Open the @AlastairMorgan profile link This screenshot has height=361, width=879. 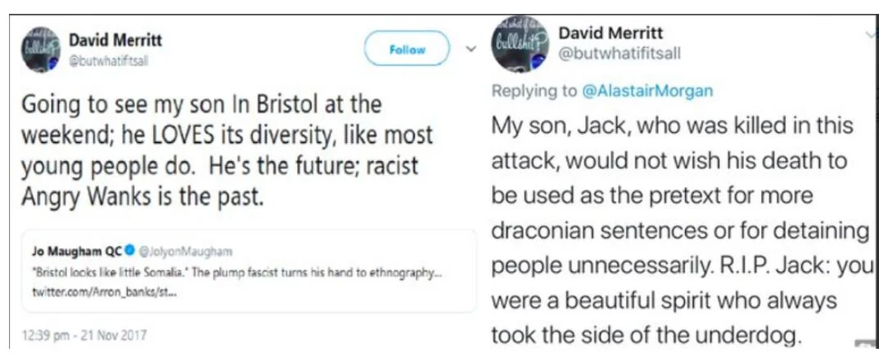click(647, 91)
